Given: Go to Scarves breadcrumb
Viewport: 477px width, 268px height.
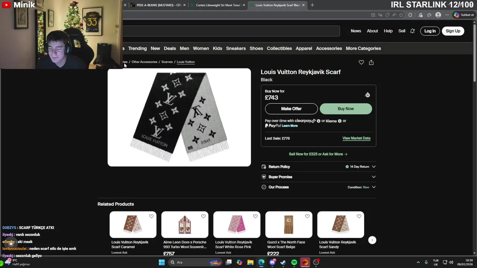Looking at the screenshot, I should pyautogui.click(x=167, y=62).
